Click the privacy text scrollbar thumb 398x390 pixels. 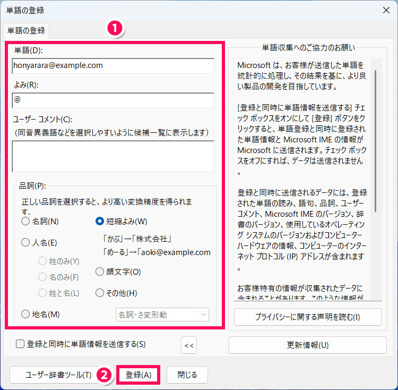click(x=376, y=141)
